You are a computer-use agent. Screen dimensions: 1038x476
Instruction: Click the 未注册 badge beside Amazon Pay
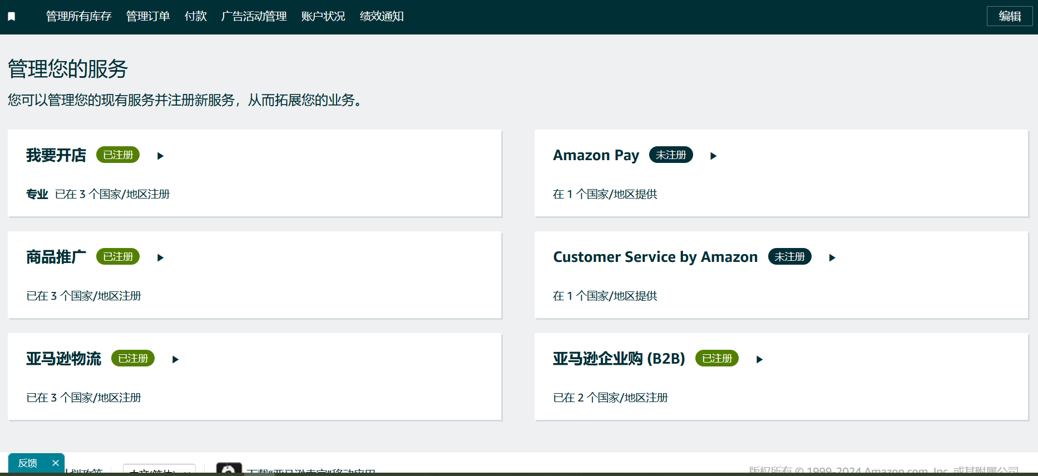tap(671, 155)
